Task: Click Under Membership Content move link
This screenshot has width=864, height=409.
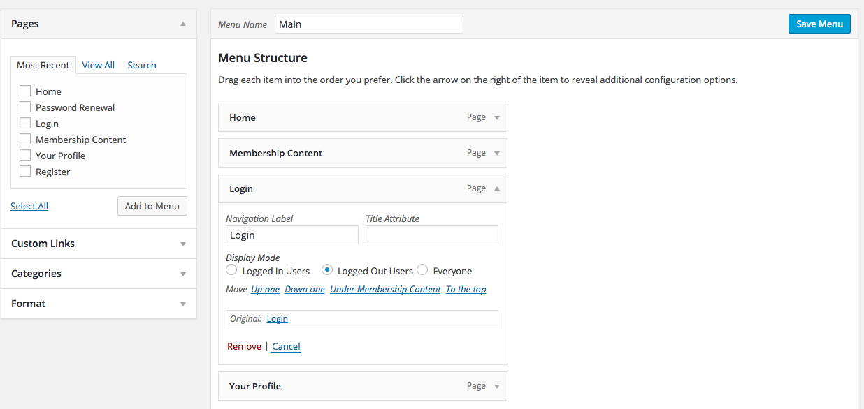Action: pos(385,290)
